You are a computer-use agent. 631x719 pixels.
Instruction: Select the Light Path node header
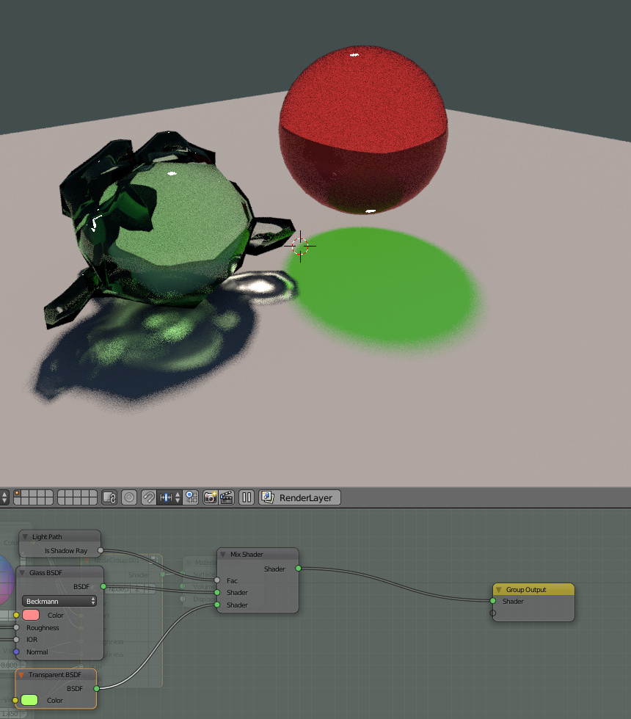(60, 536)
